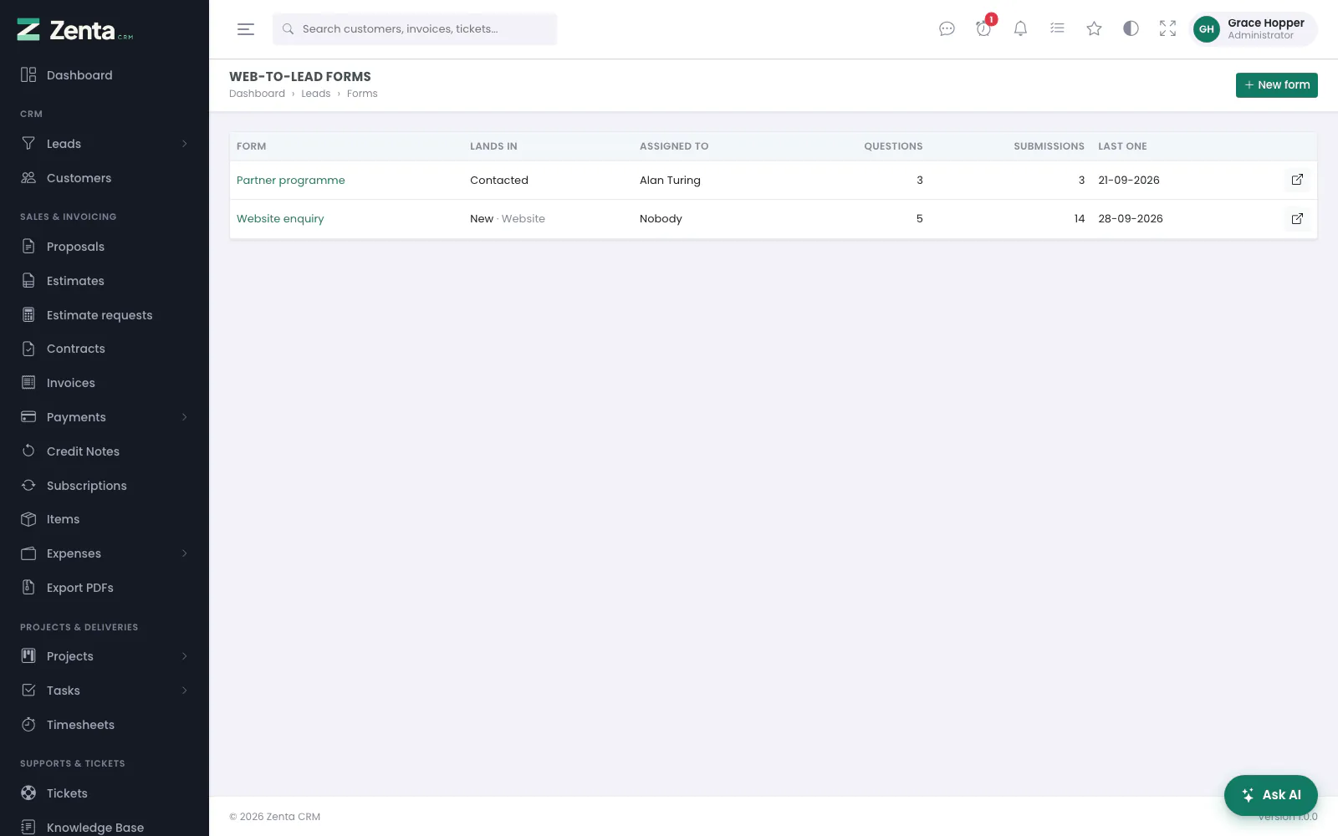The width and height of the screenshot is (1338, 836).
Task: Open Grace Hopper user profile menu
Action: [1253, 29]
